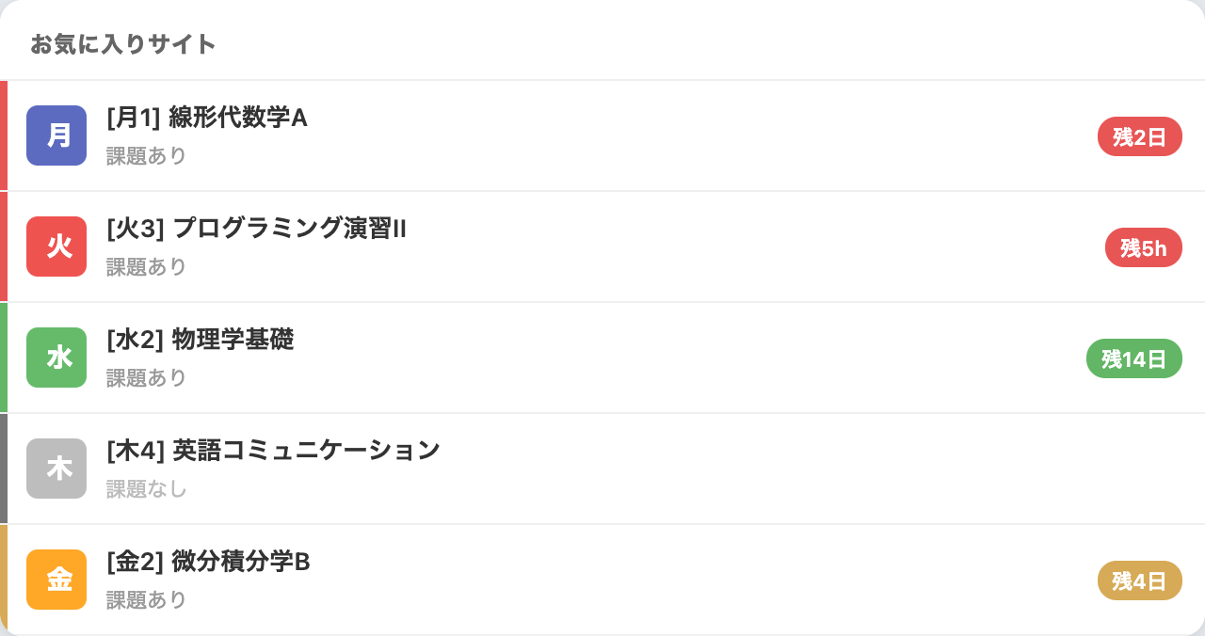Click the 火 Tuesday day badge icon
Image resolution: width=1205 pixels, height=636 pixels.
click(56, 246)
